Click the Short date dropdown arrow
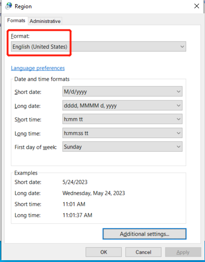 [178, 91]
